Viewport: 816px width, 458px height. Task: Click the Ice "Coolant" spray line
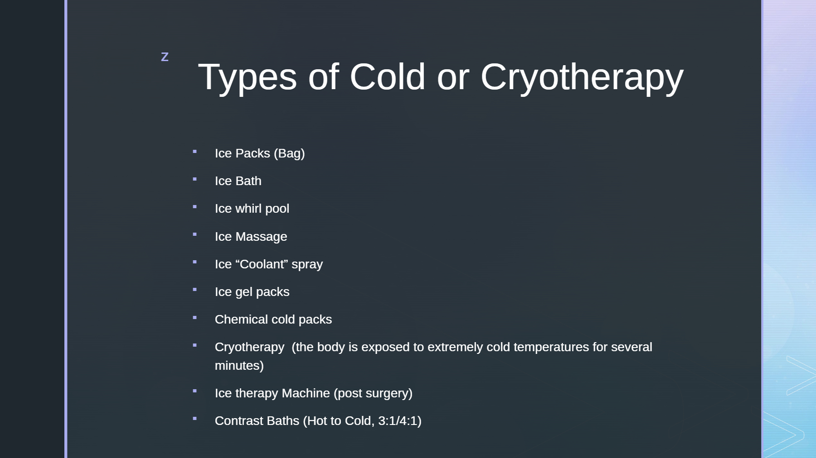269,264
